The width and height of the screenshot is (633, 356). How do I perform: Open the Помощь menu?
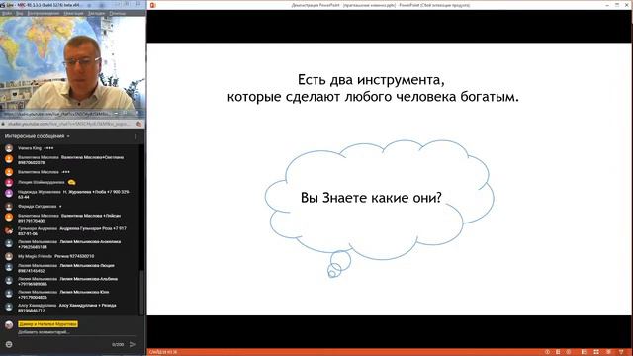tap(117, 13)
